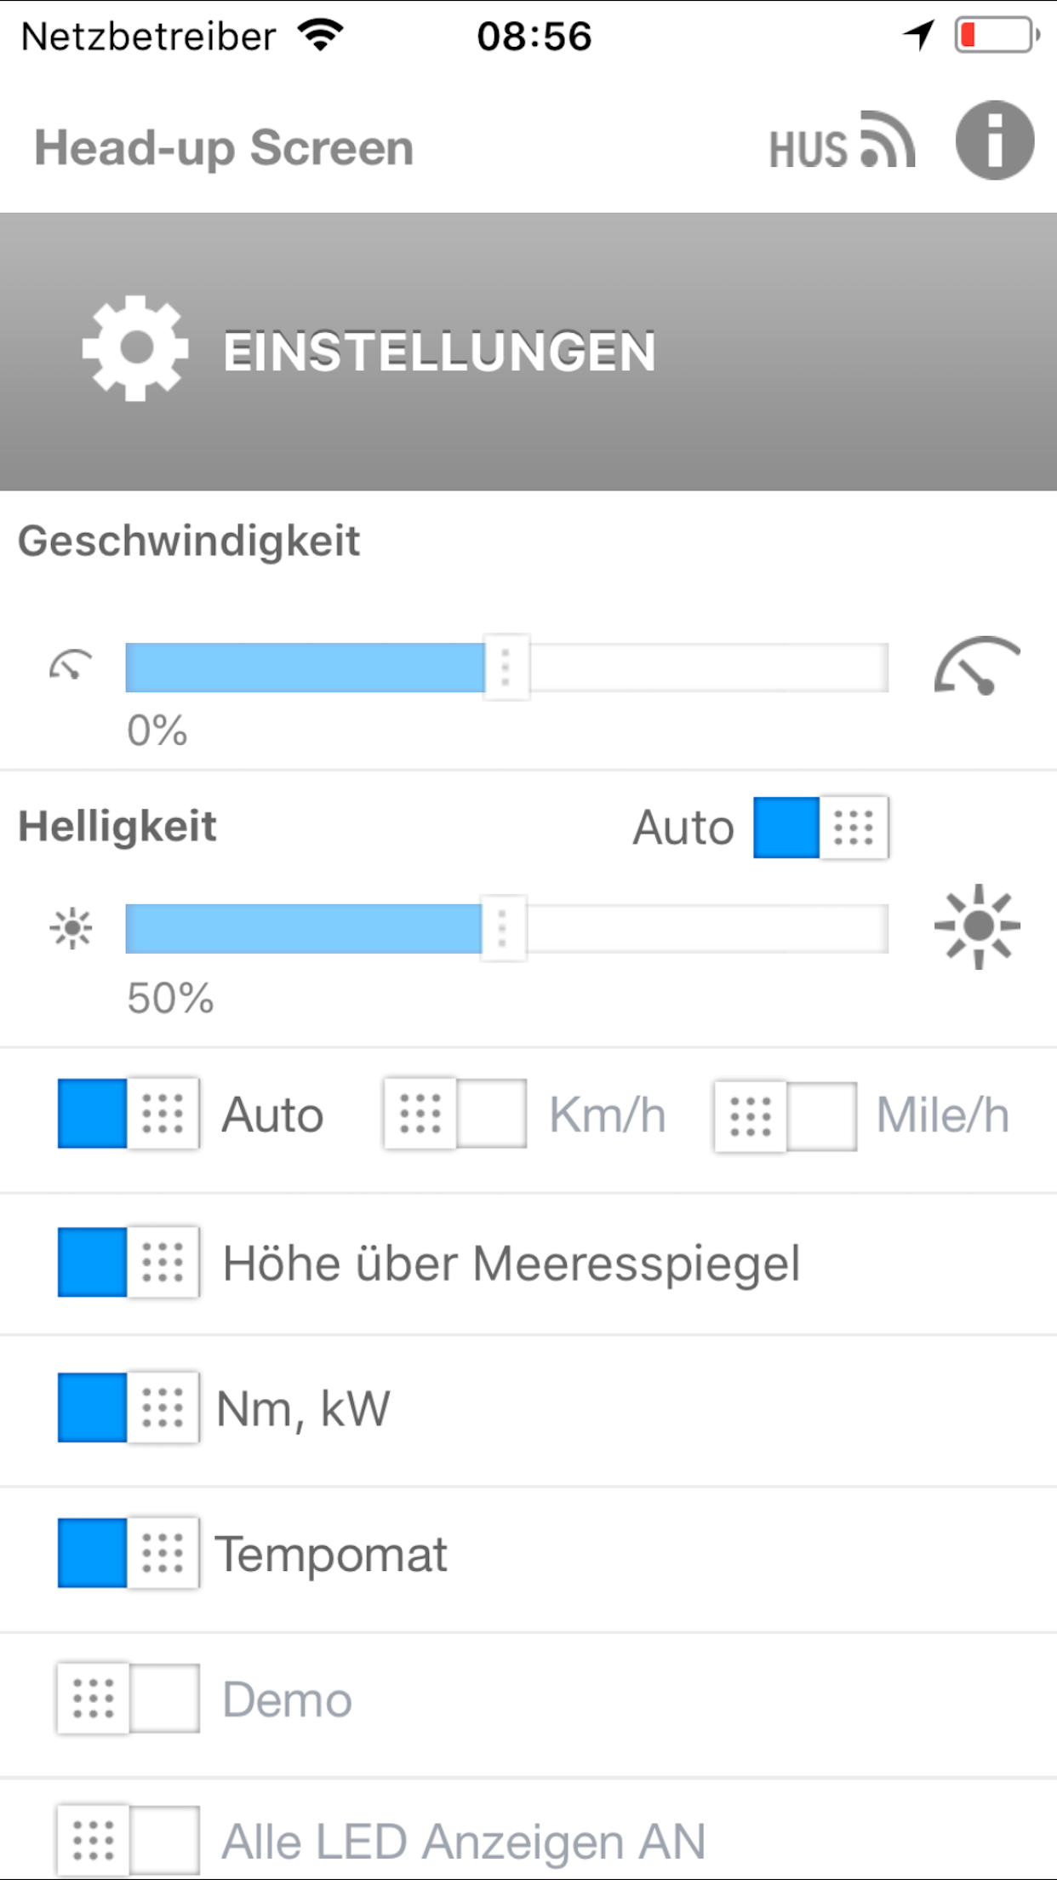Toggle Höhe über Meeresspiegel off
This screenshot has height=1880, width=1057.
pos(129,1262)
